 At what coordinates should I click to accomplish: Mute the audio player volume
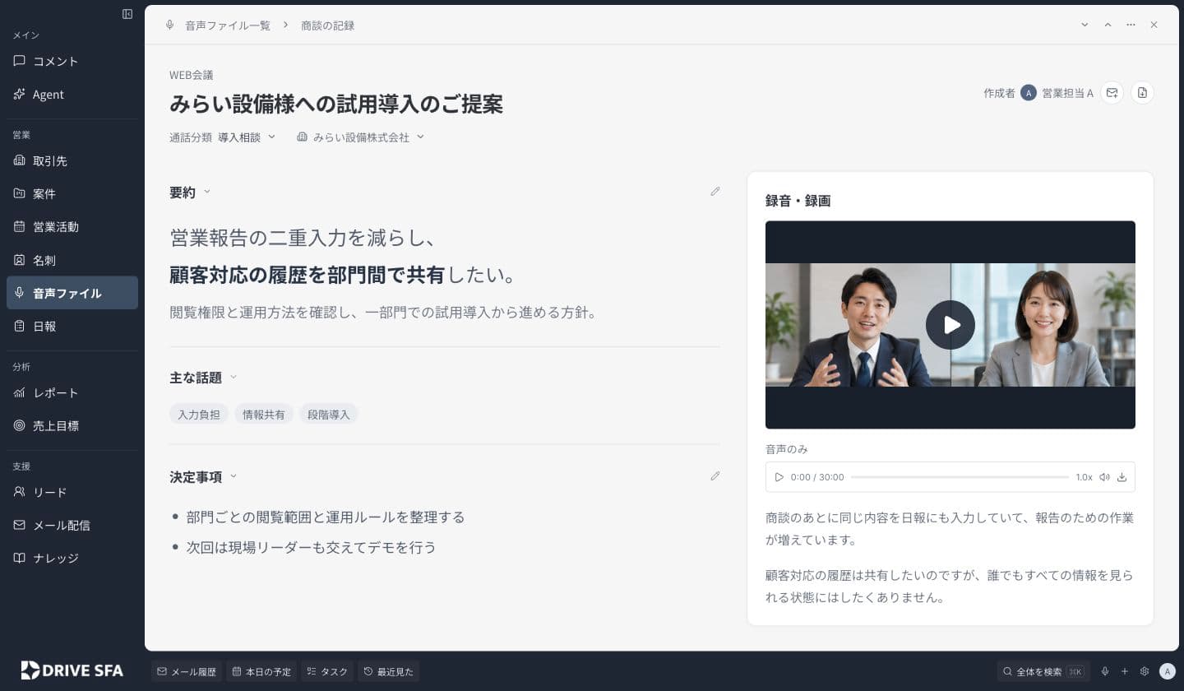1104,477
